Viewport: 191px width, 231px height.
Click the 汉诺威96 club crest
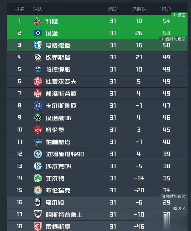click(38, 118)
